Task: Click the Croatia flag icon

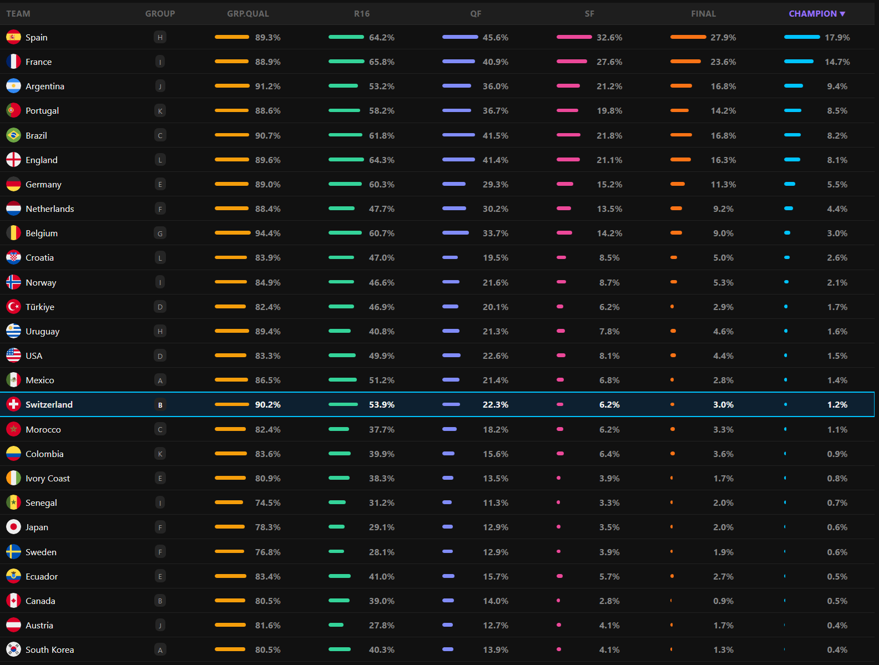Action: tap(13, 257)
